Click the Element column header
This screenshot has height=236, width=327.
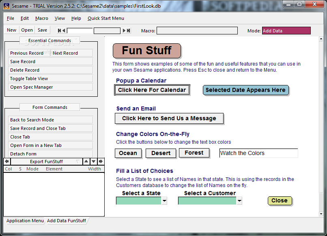[54, 169]
